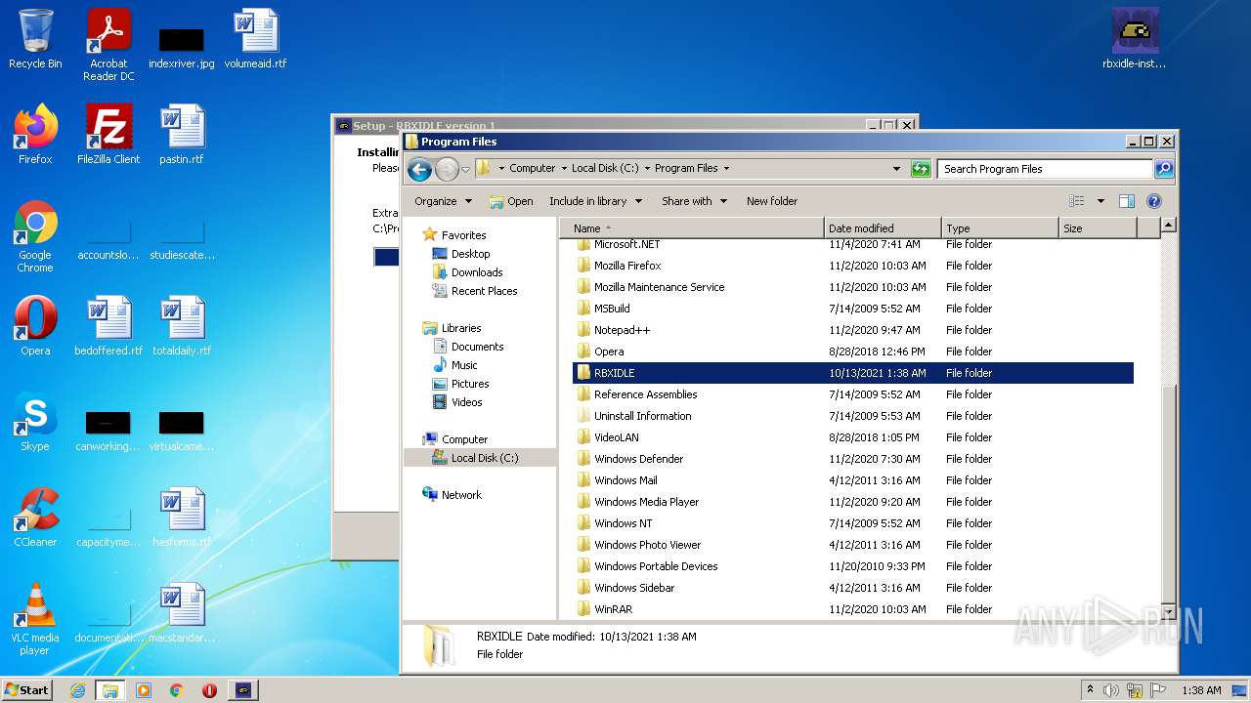
Task: Launch Acrobat Reader DC desktop icon
Action: click(x=108, y=45)
